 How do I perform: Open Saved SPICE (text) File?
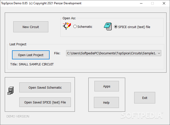pyautogui.click(x=45, y=102)
